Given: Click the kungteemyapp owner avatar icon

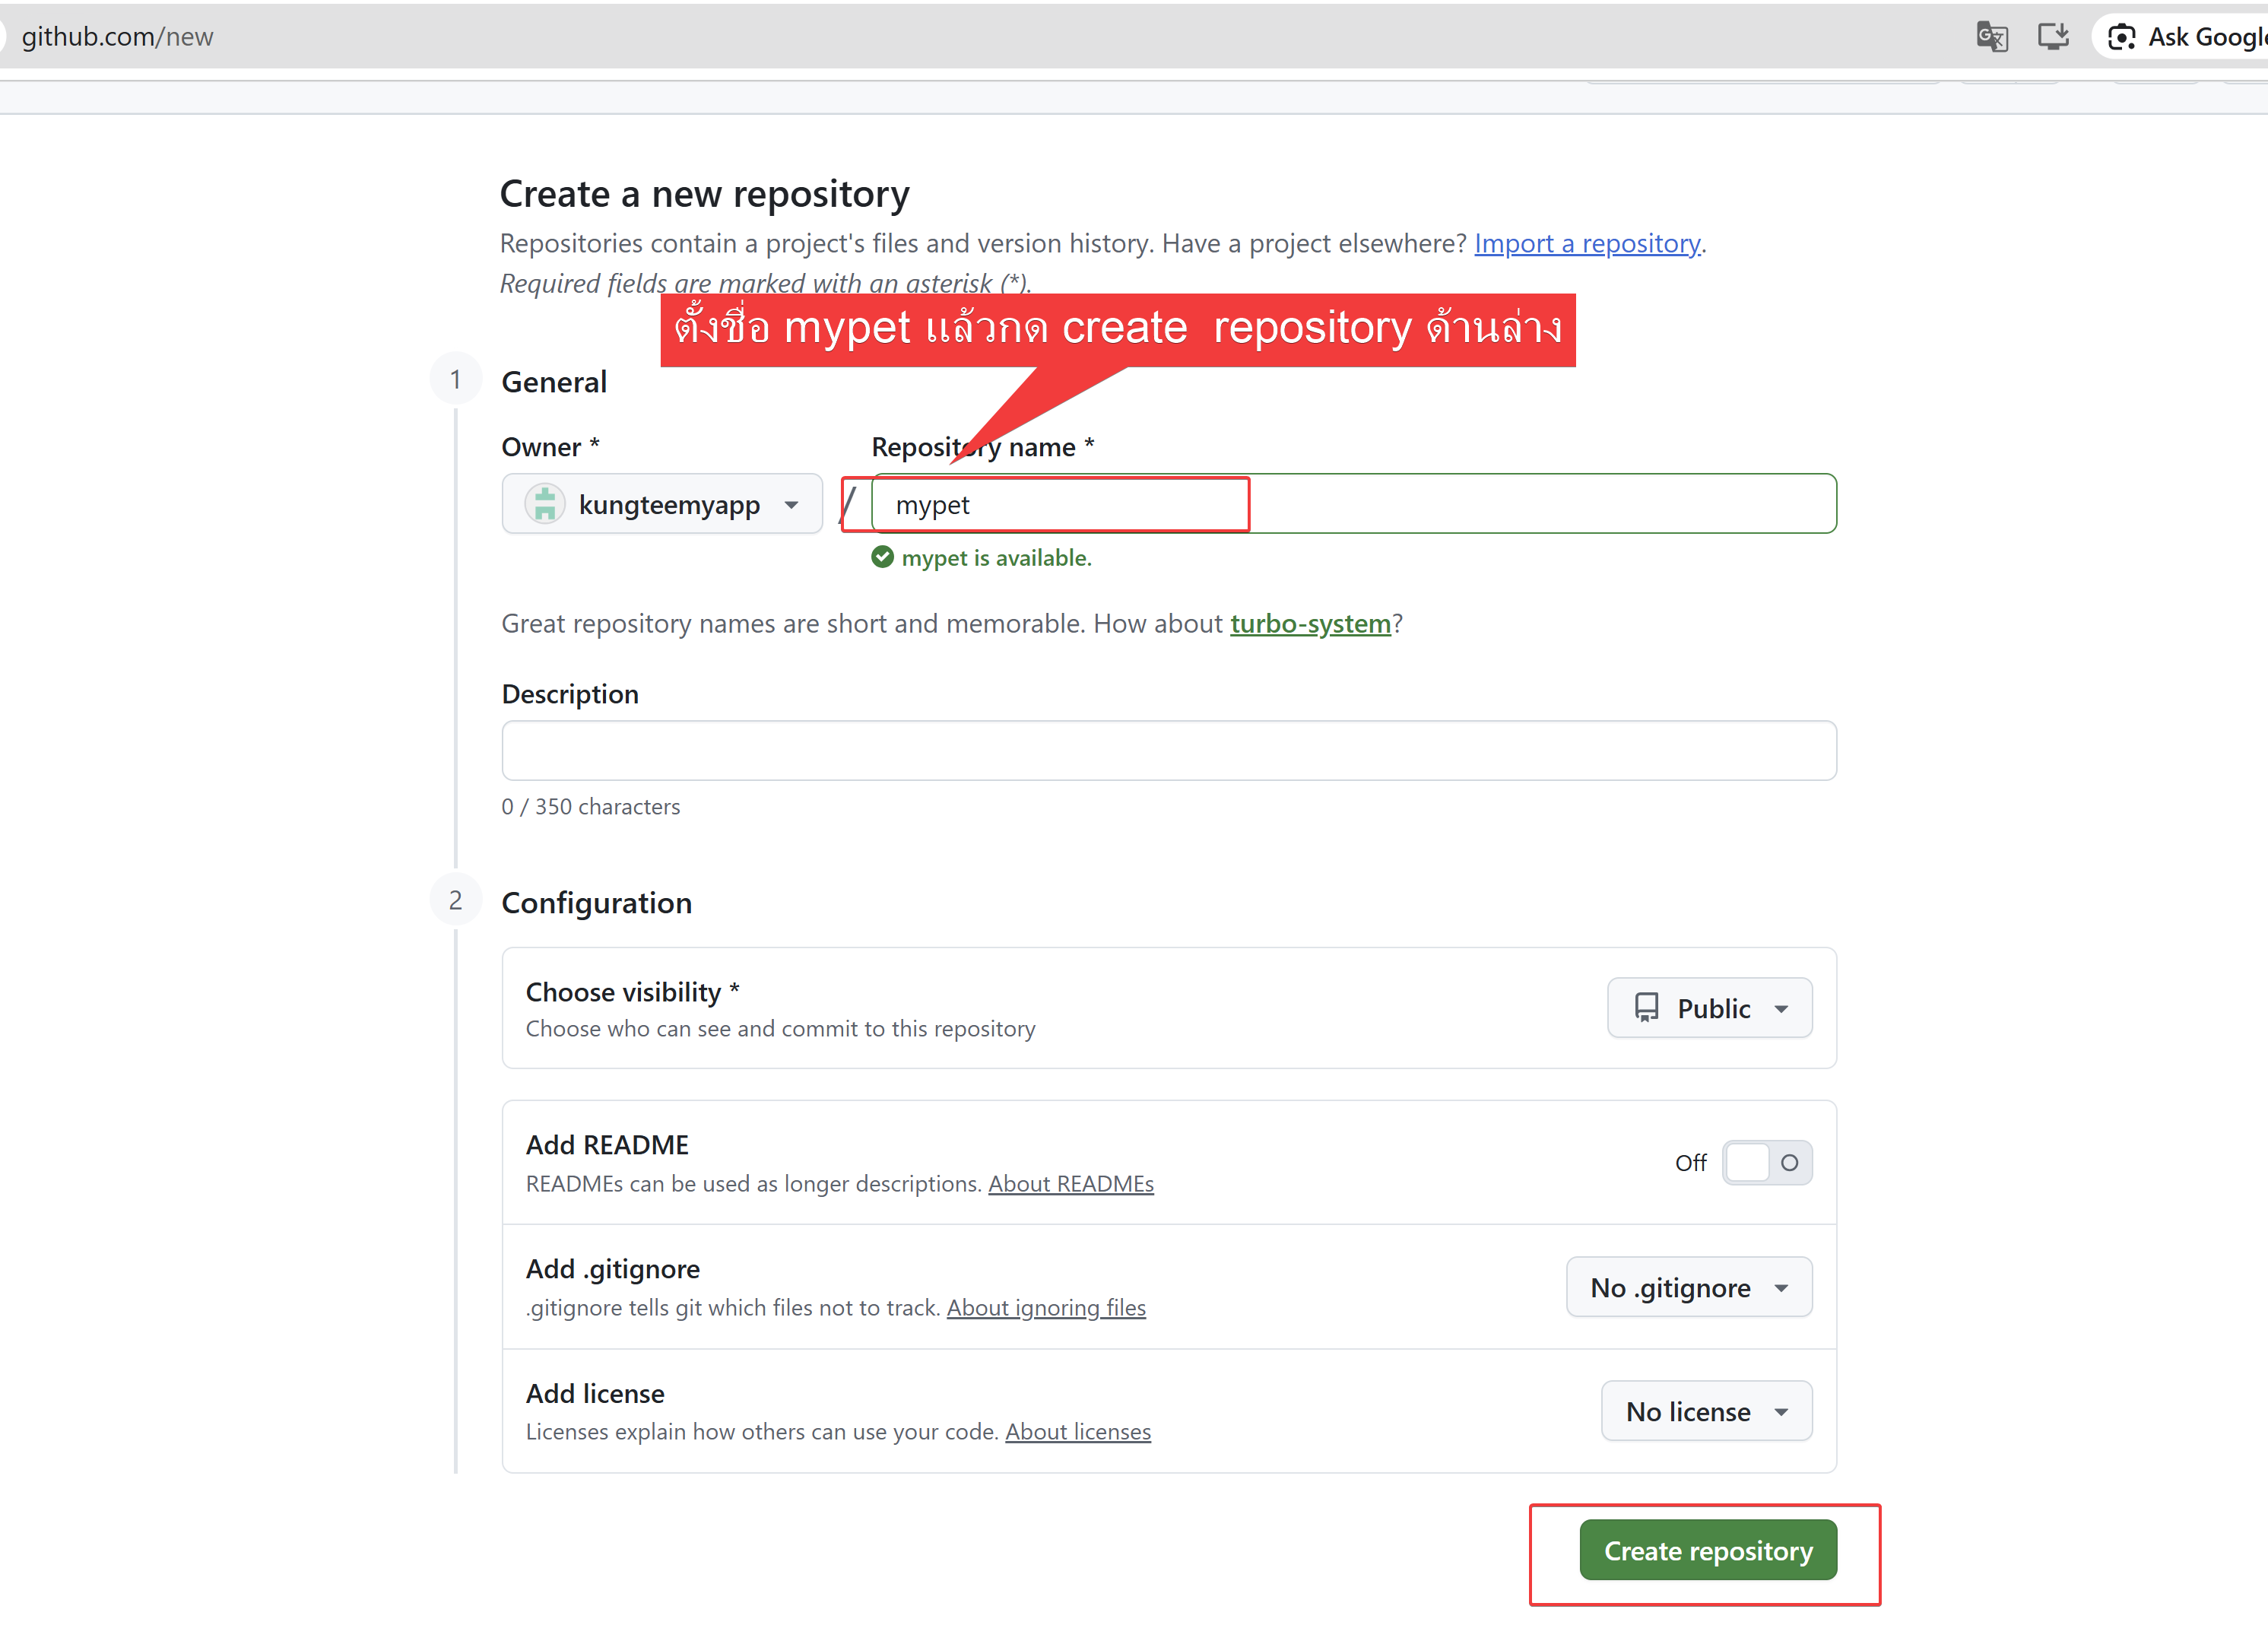Looking at the screenshot, I should pyautogui.click(x=545, y=504).
